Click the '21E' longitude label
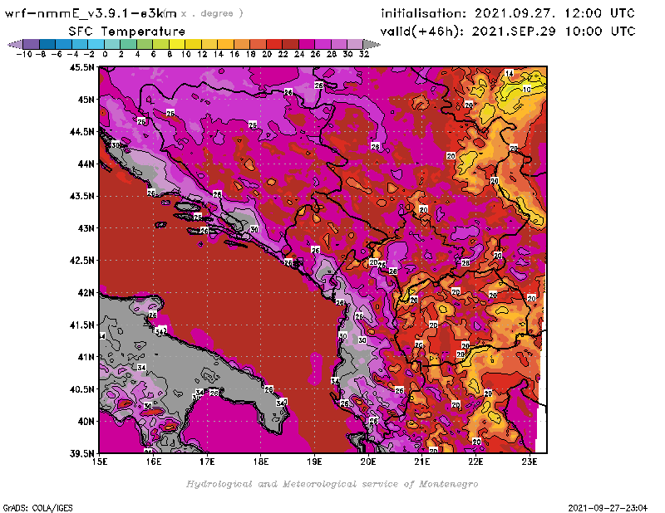Viewport: 665px width, 513px height. 422,462
